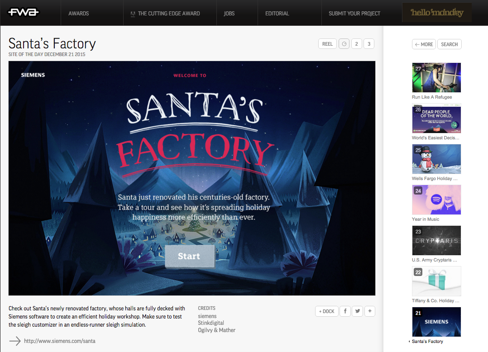Open Santa's Factory Siemens thumbnail
Image resolution: width=488 pixels, height=352 pixels.
pyautogui.click(x=436, y=322)
